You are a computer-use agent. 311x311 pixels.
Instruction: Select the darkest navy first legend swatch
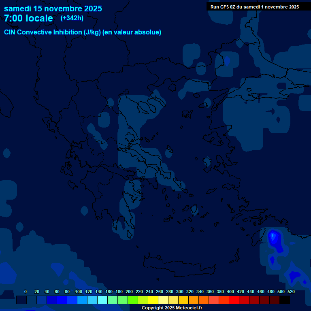21,300
